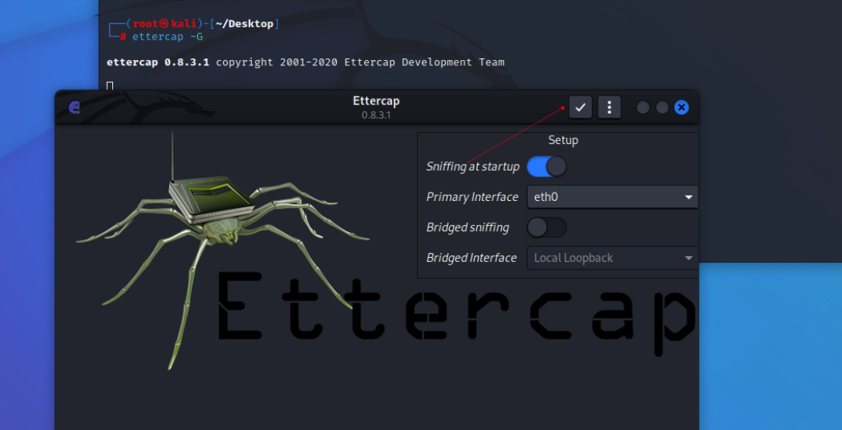Click the spider router splash image
Screen dimensions: 842x430
(x=222, y=249)
